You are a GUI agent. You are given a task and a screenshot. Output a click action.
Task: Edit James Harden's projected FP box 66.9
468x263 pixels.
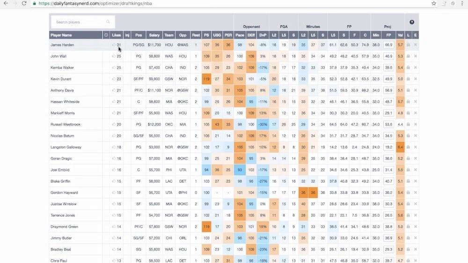388,45
